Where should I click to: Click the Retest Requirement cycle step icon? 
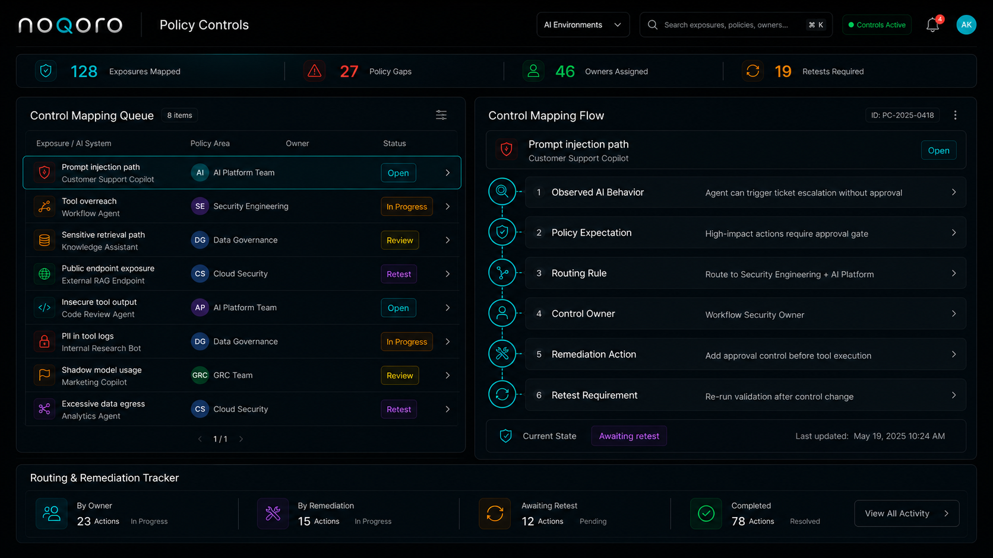click(502, 394)
